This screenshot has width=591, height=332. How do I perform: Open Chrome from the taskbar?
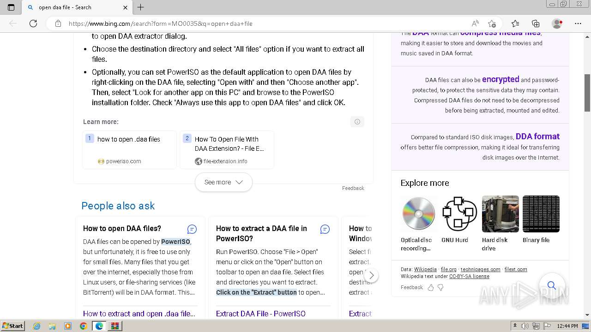(x=84, y=326)
